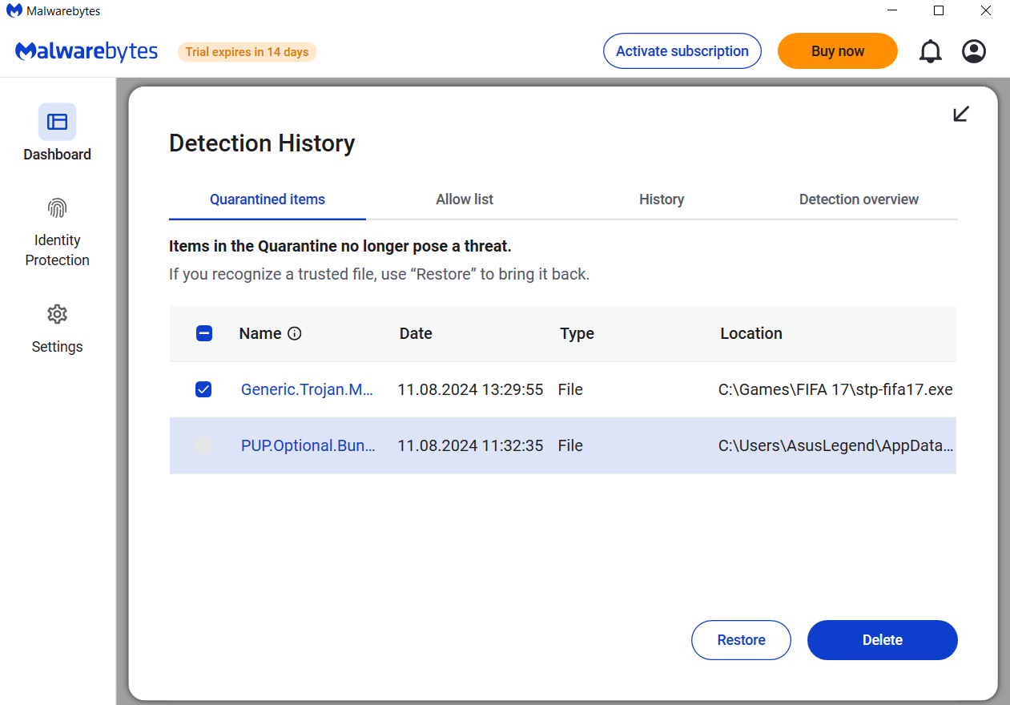The image size is (1010, 705).
Task: Open the Settings gear icon
Action: 57,314
